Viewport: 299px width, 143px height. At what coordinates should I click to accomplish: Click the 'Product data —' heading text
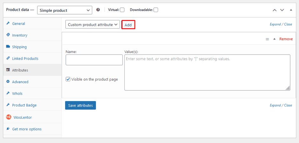[20, 10]
